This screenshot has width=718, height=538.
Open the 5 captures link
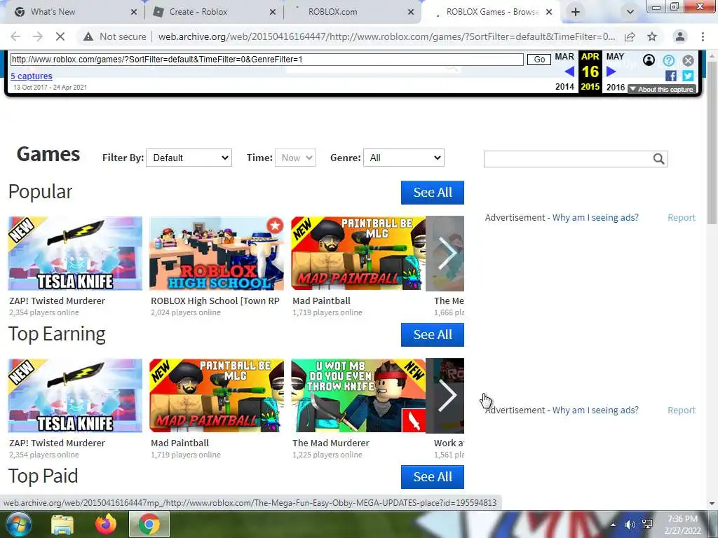pos(31,76)
